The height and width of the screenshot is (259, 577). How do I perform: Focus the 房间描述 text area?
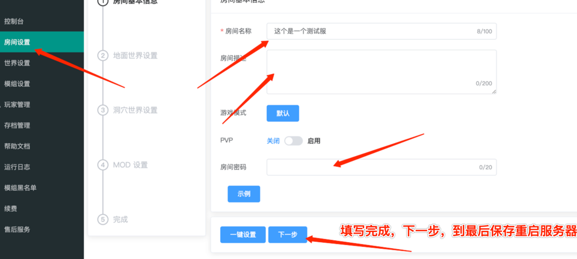pyautogui.click(x=380, y=72)
